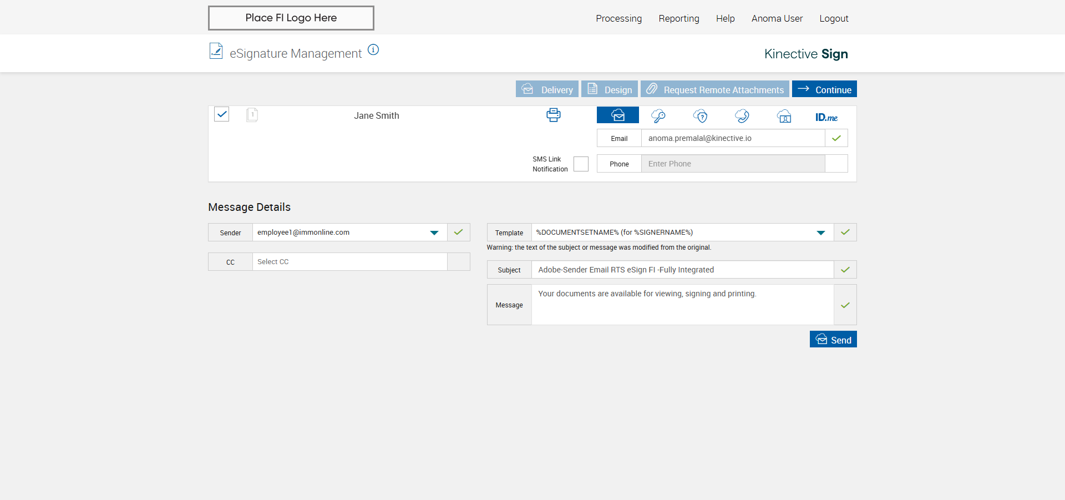Screen dimensions: 1065x500
Task: Expand the Template dropdown list
Action: coord(820,233)
